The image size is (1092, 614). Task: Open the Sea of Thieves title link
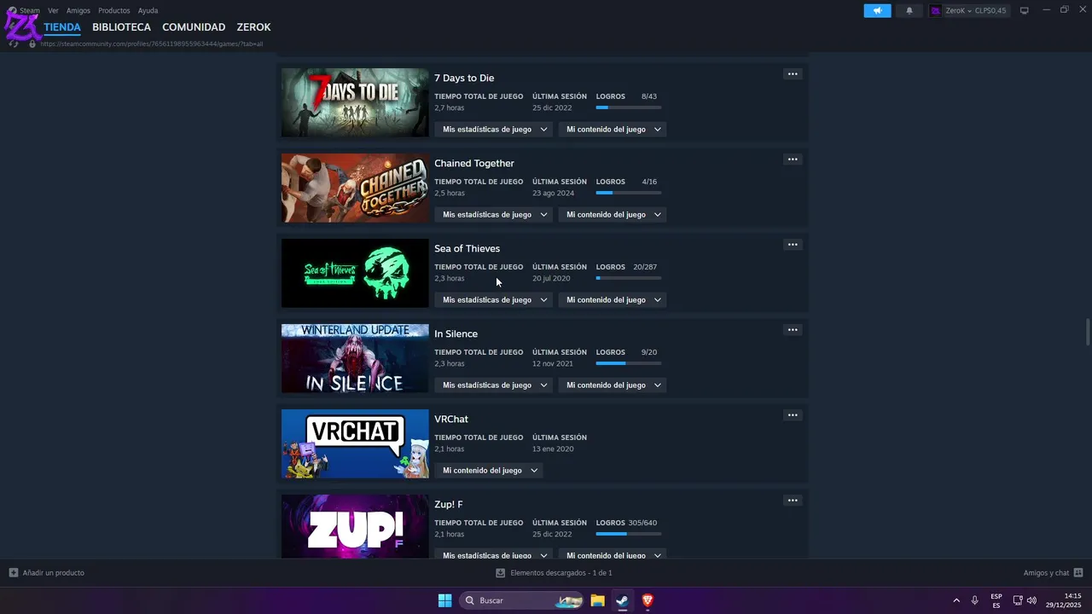[467, 248]
